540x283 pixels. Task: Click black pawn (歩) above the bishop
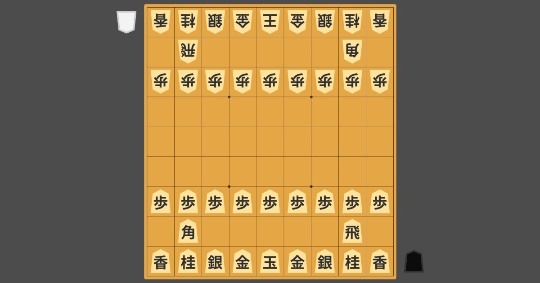point(188,202)
